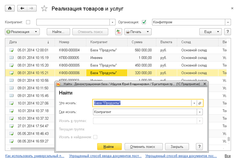
Task: Click document icon for 08.01.2014 10:15:19 row
Action: tap(11, 58)
